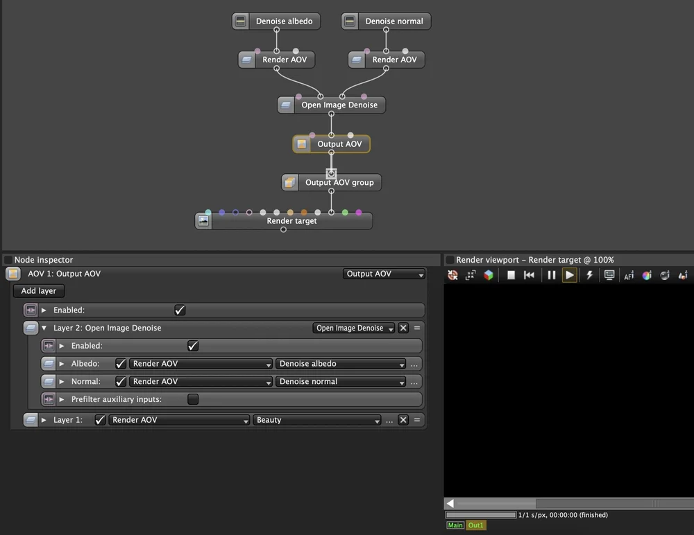694x535 pixels.
Task: Select the Open Image Denoise node icon
Action: pos(286,105)
